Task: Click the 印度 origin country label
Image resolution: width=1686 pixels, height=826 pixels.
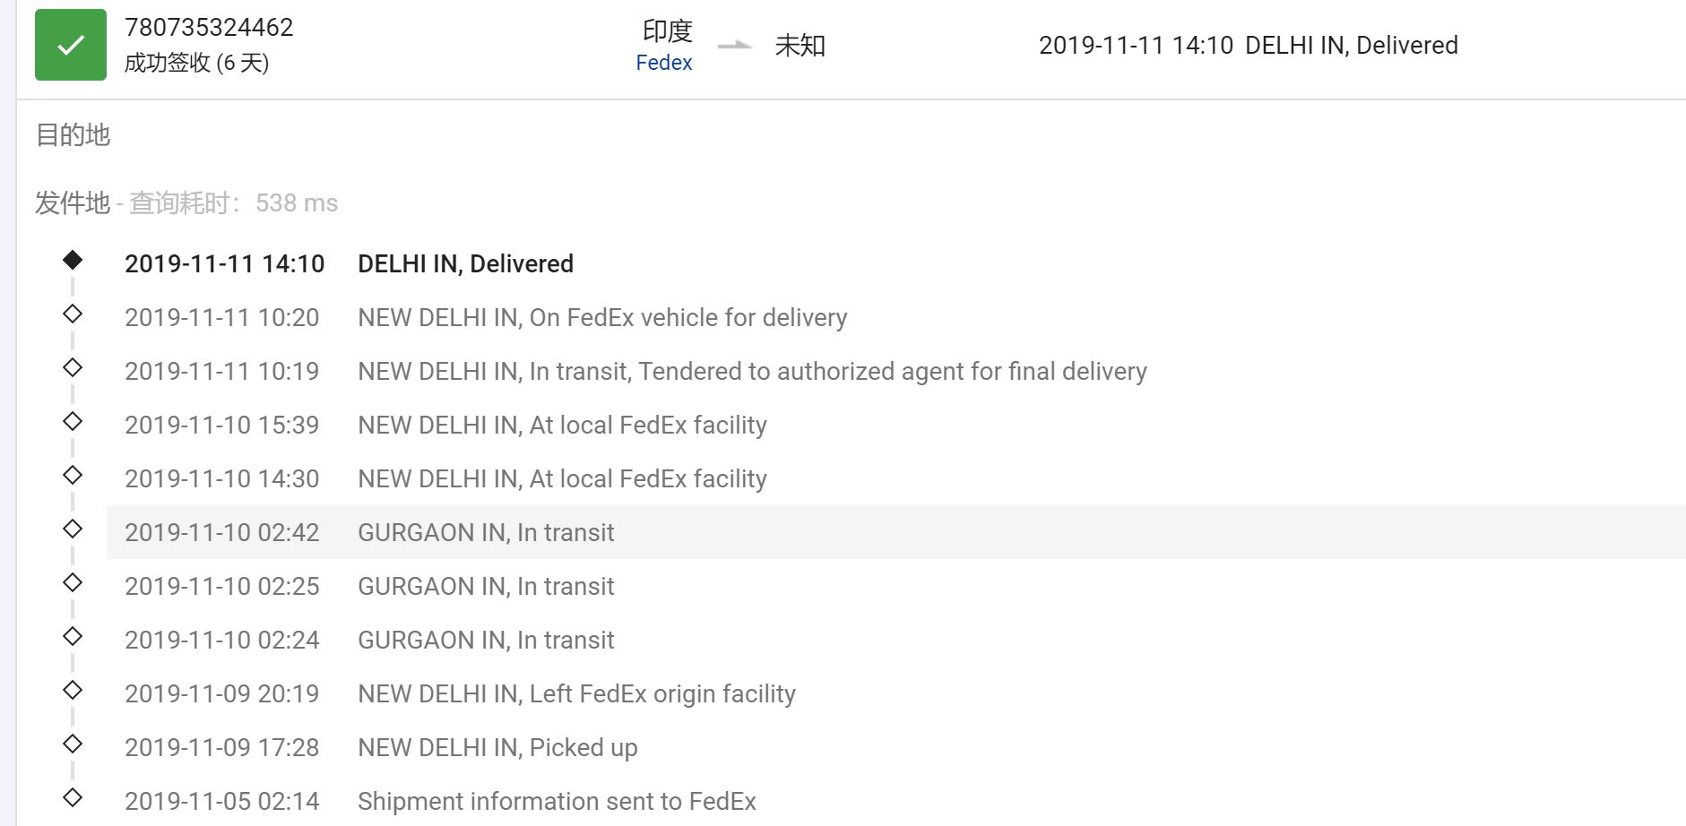Action: coord(668,31)
